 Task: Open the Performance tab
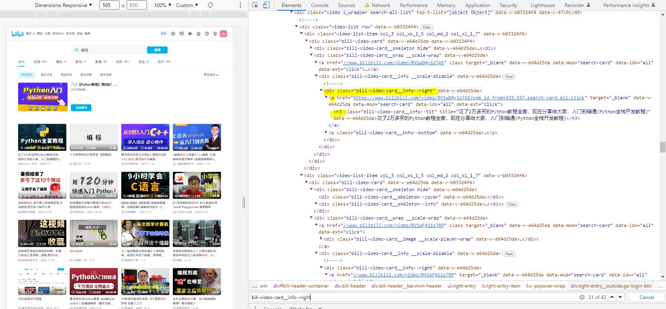[413, 5]
